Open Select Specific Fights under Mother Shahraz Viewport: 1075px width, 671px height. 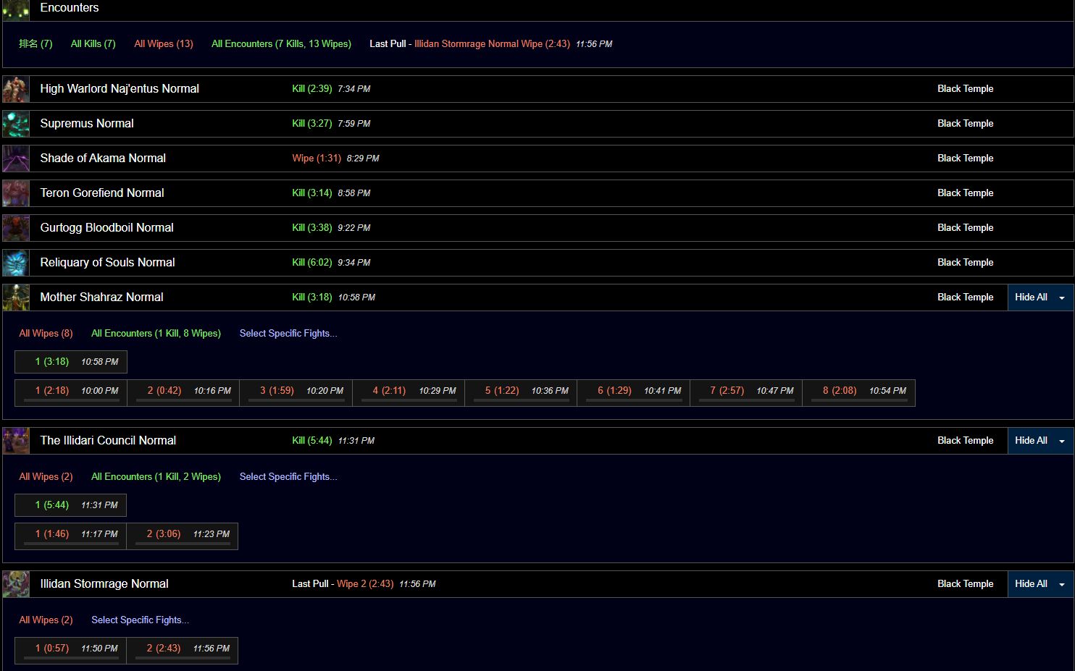[288, 333]
